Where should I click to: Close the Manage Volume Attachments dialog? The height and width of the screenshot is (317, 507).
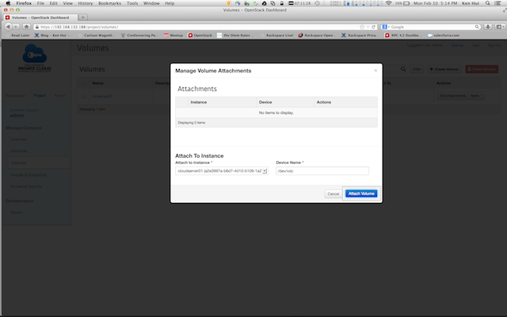pos(375,71)
